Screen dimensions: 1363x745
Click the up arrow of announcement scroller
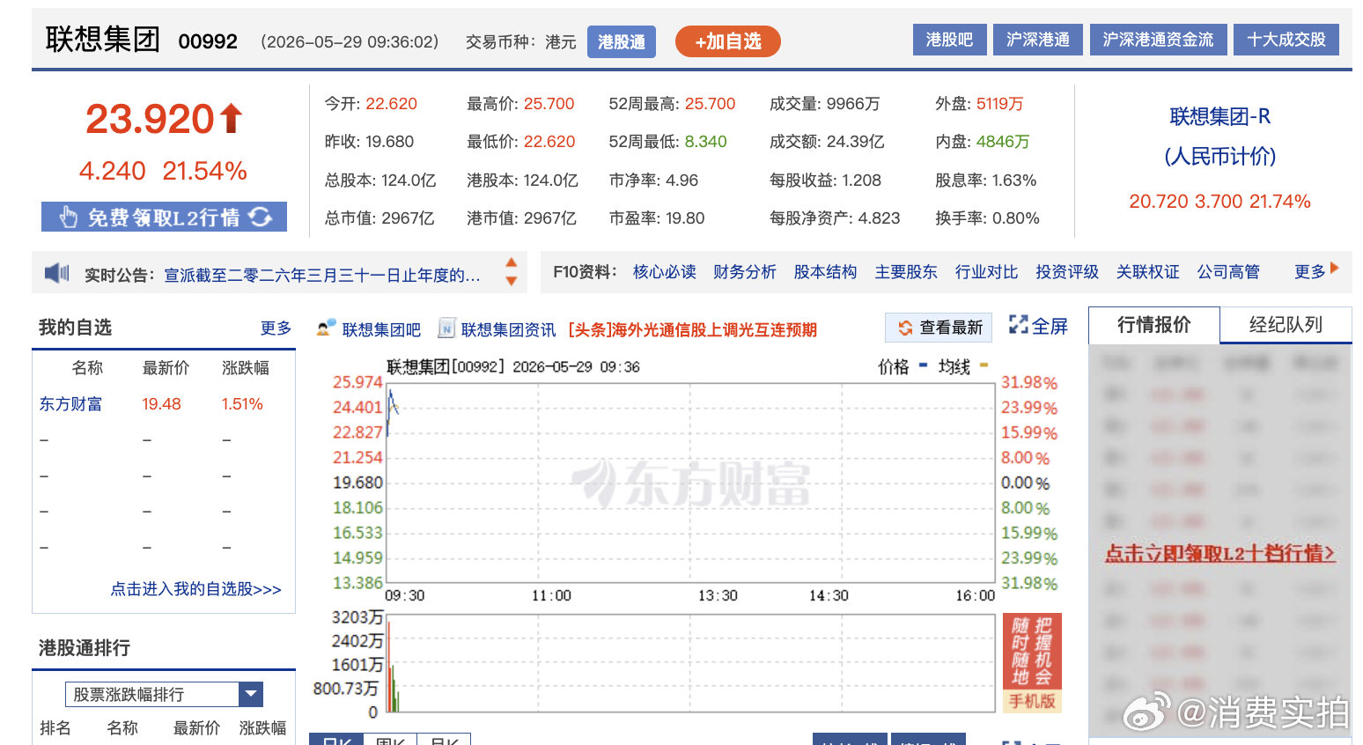(x=511, y=262)
